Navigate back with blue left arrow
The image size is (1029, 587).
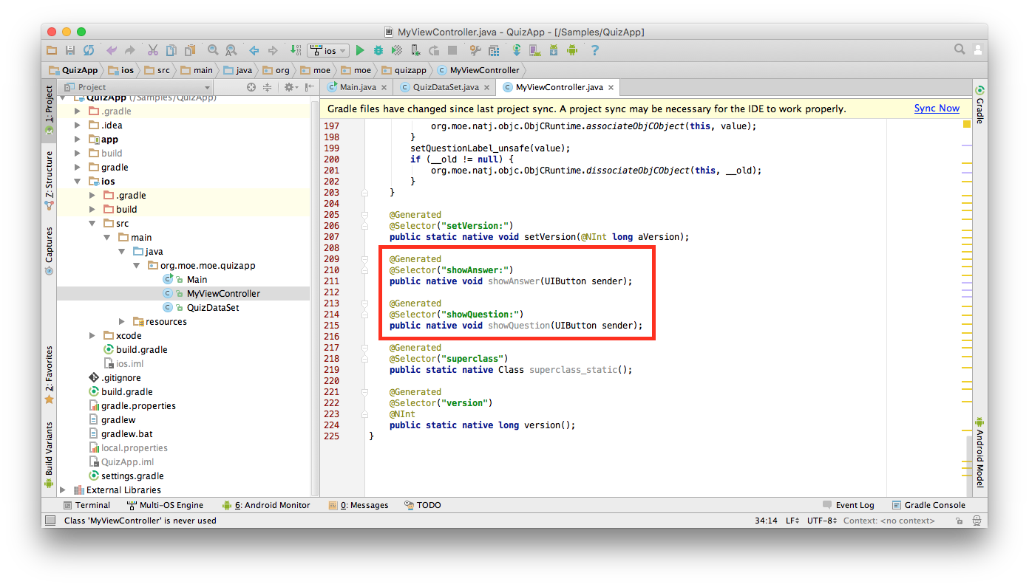(254, 50)
